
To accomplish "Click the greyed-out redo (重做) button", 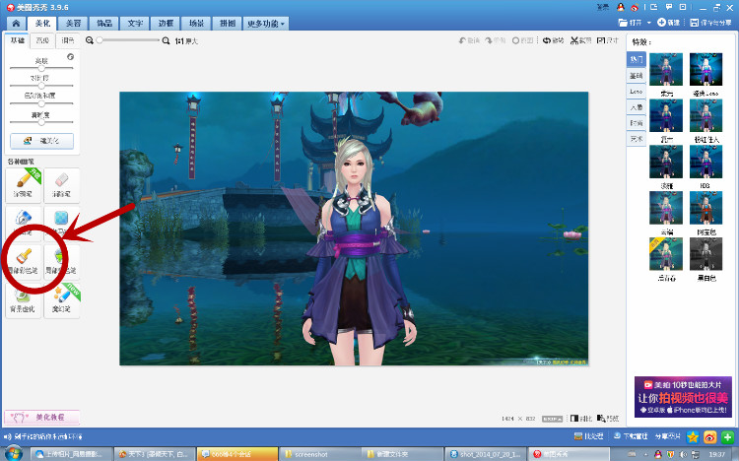I will pyautogui.click(x=496, y=40).
